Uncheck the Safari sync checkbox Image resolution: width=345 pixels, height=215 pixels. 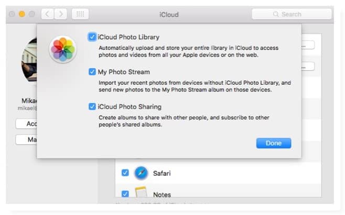point(125,173)
